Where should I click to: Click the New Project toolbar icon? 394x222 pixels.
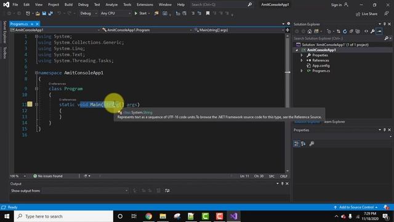28,14
